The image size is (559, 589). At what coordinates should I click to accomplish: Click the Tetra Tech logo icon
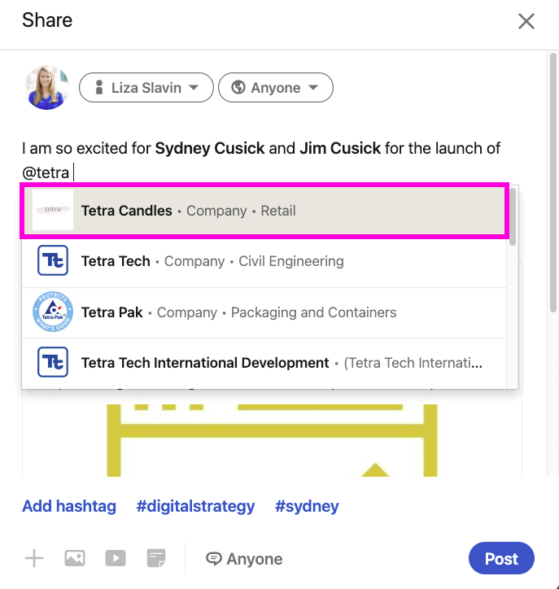[53, 260]
